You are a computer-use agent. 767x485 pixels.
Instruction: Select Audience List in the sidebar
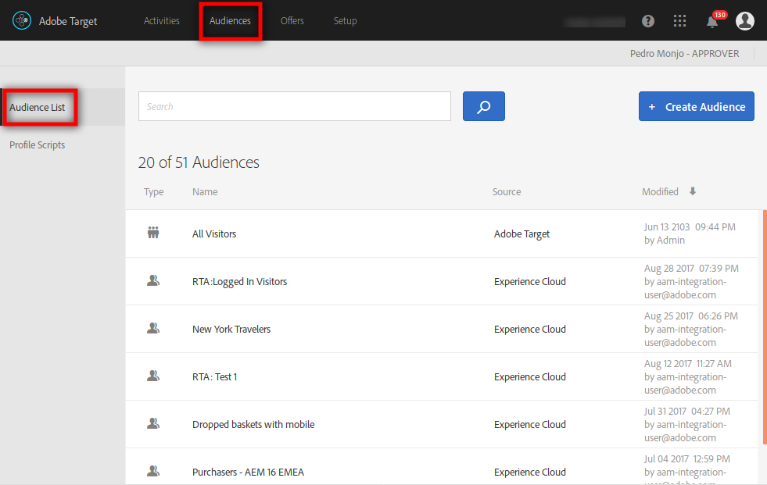pyautogui.click(x=38, y=108)
